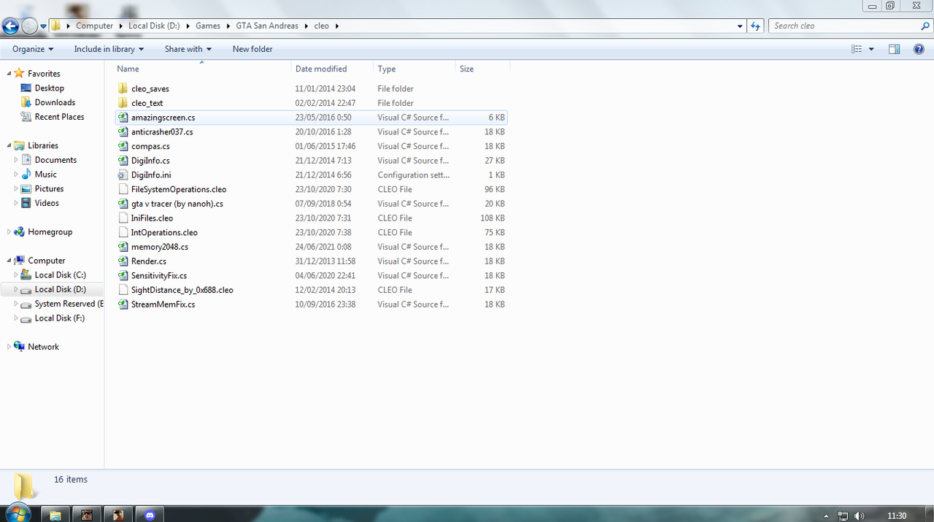Screen dimensions: 934x522
Task: Select Homegroup in navigation pane
Action: coord(50,232)
